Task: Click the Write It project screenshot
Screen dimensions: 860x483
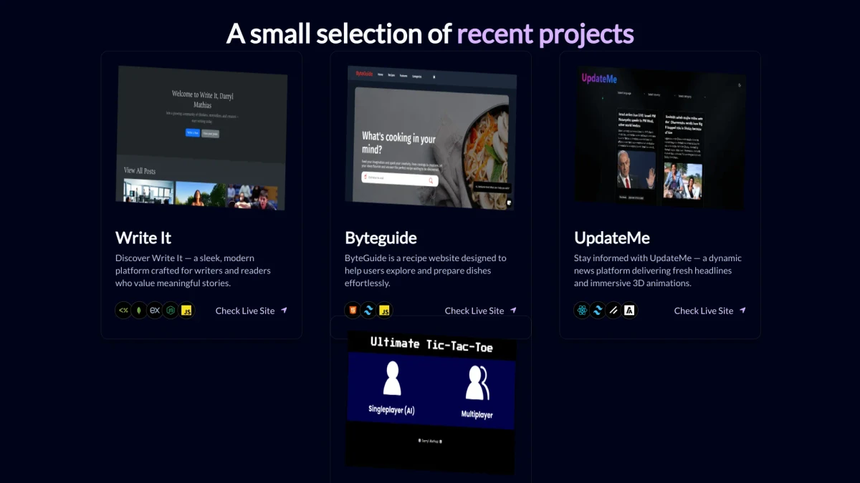Action: click(201, 138)
